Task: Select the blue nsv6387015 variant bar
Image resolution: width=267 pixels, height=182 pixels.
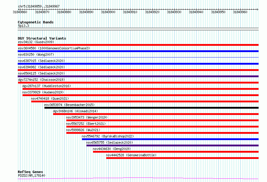Action: (x=138, y=64)
